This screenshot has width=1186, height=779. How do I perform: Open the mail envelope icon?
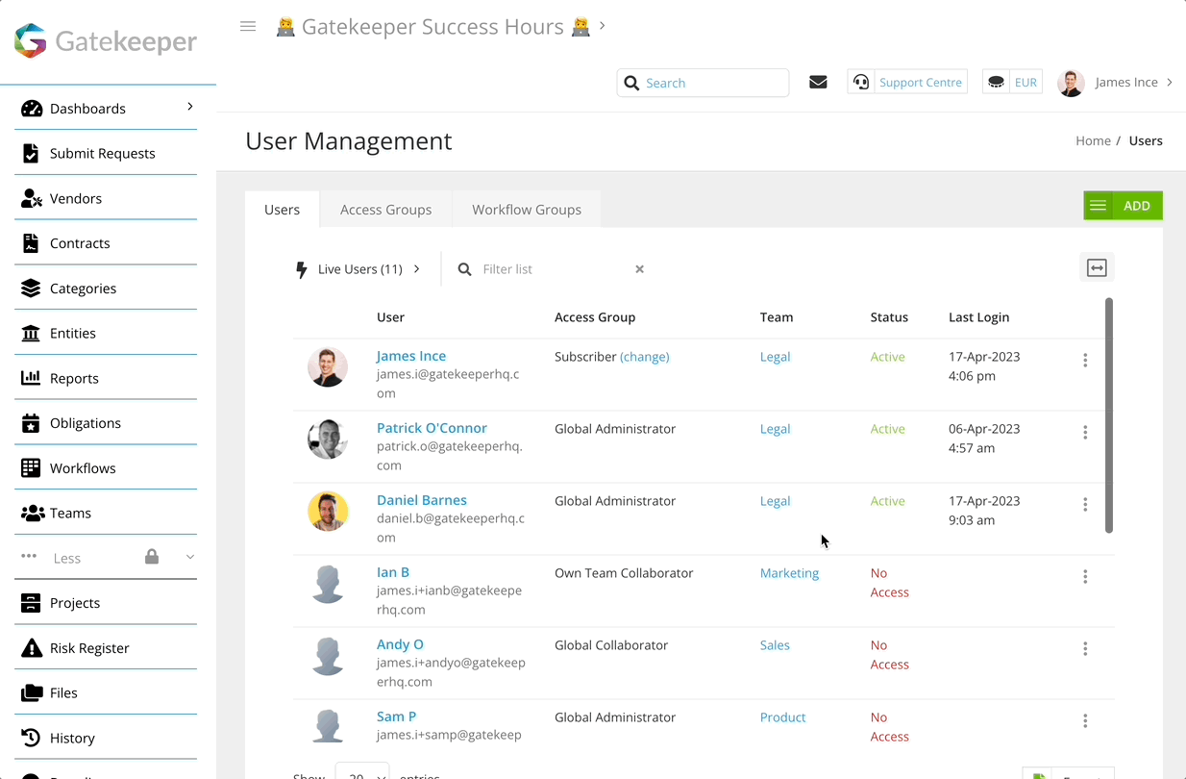tap(818, 82)
